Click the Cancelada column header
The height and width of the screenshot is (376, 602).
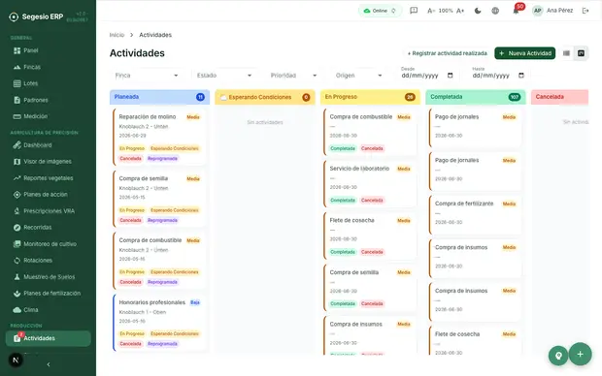560,97
